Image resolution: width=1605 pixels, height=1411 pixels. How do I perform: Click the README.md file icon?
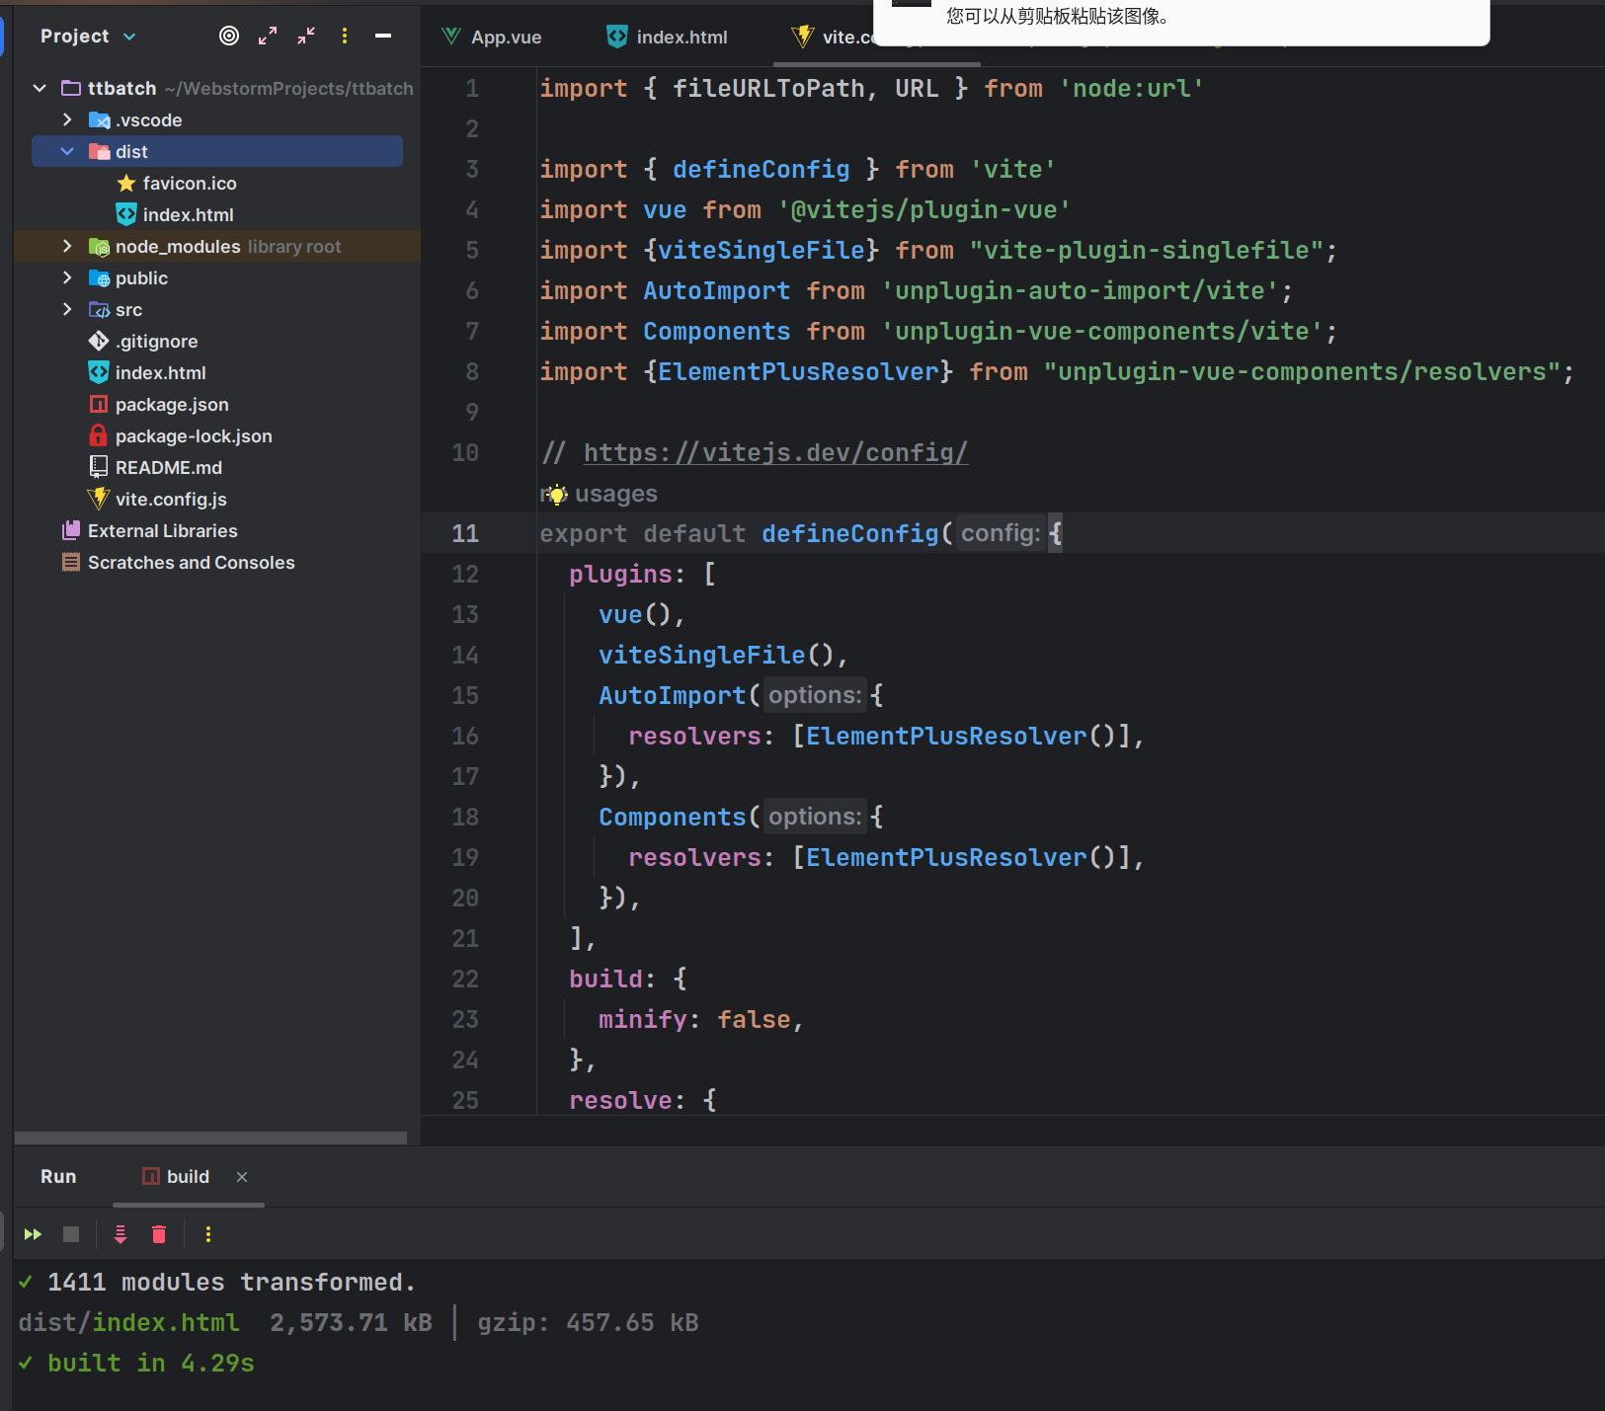pos(98,467)
